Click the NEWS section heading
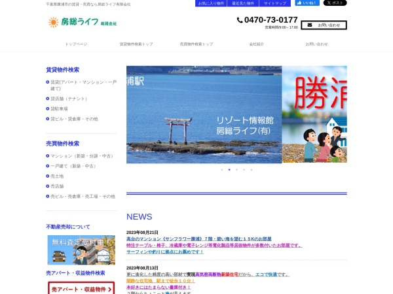This screenshot has width=393, height=294. point(140,216)
